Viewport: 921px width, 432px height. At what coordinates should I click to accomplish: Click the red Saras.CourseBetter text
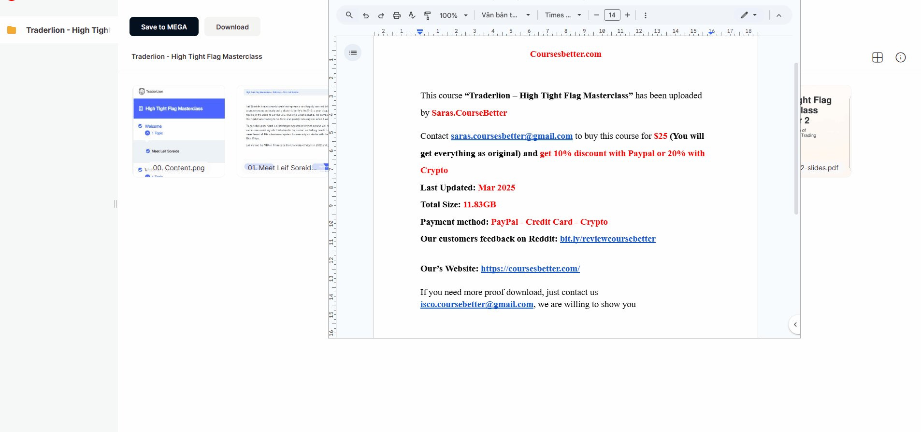(469, 113)
